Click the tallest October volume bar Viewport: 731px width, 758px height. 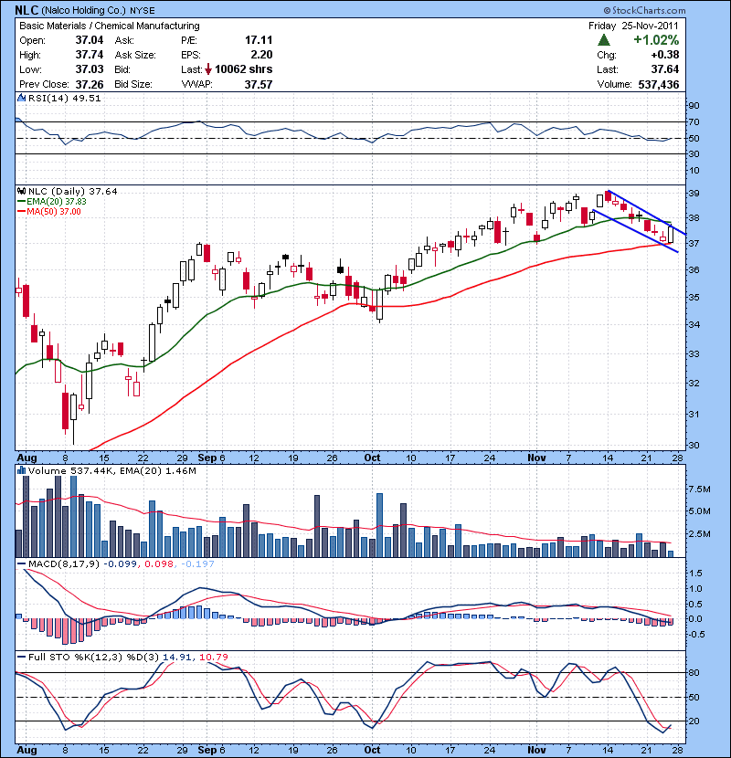[x=380, y=525]
